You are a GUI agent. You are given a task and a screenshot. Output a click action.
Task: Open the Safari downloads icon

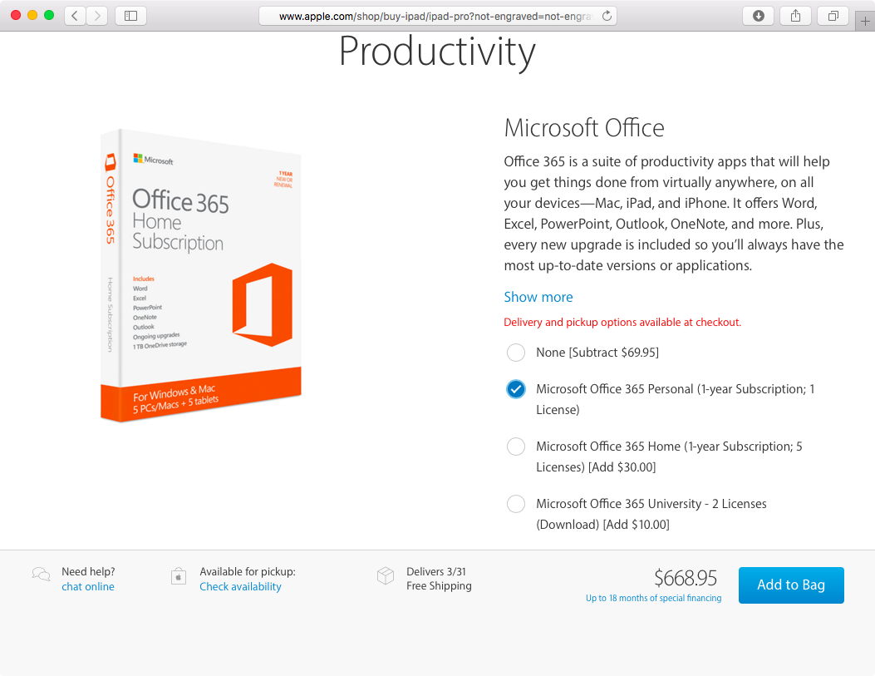758,16
